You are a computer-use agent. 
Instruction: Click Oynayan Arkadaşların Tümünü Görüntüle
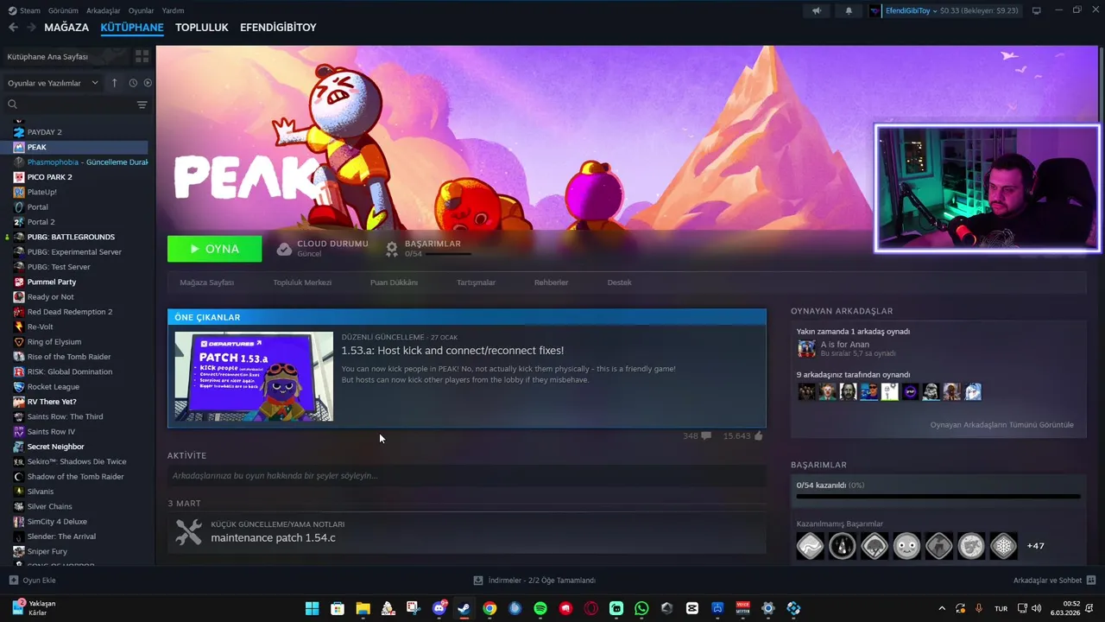(1001, 425)
